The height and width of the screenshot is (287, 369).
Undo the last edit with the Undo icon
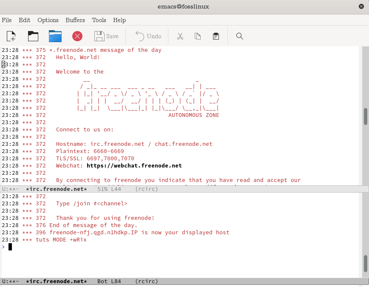(x=148, y=36)
